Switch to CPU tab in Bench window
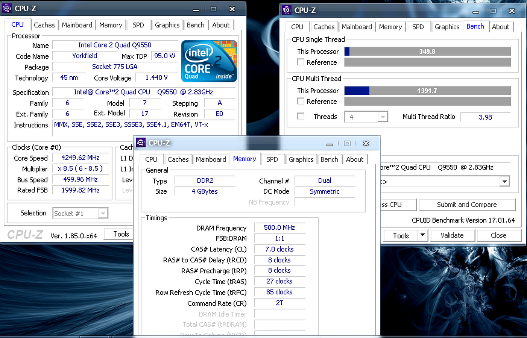This screenshot has width=527, height=338. 297,27
